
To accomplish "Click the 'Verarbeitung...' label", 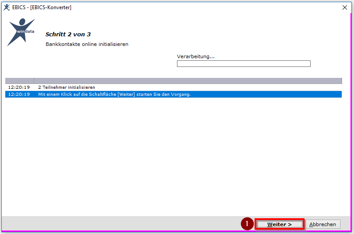I will click(x=195, y=56).
